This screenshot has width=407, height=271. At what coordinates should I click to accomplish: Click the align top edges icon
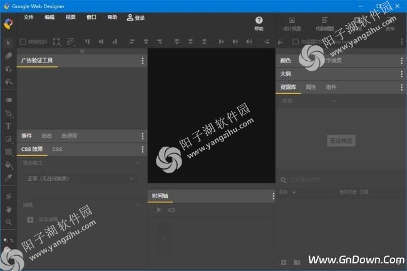(x=87, y=41)
